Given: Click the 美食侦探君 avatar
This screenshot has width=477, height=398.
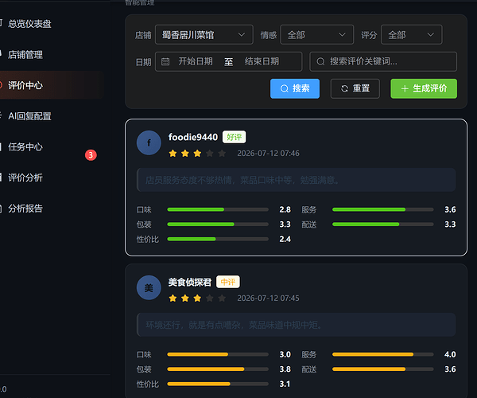Looking at the screenshot, I should pyautogui.click(x=149, y=288).
